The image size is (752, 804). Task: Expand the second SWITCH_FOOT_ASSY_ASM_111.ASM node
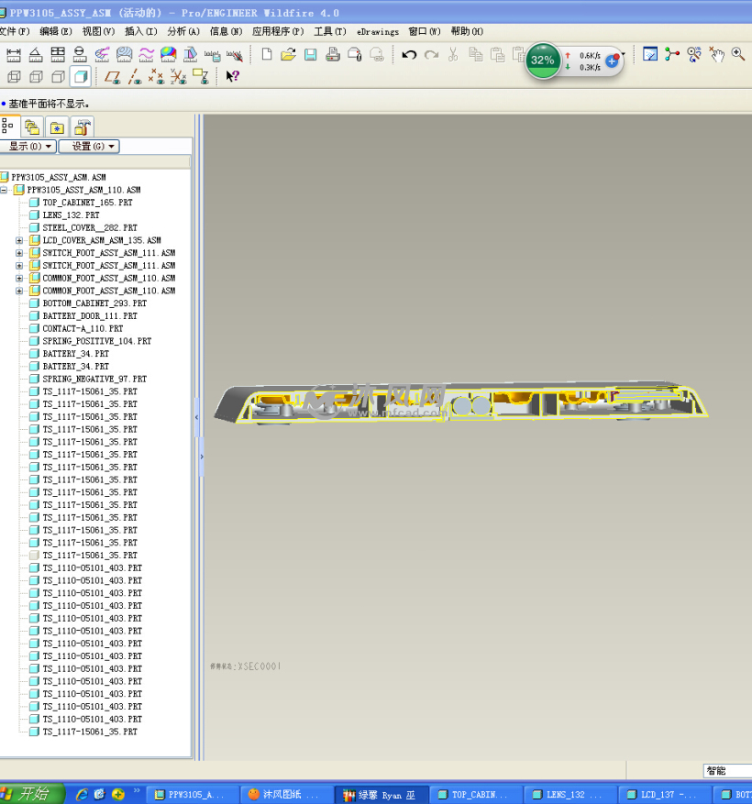point(19,266)
